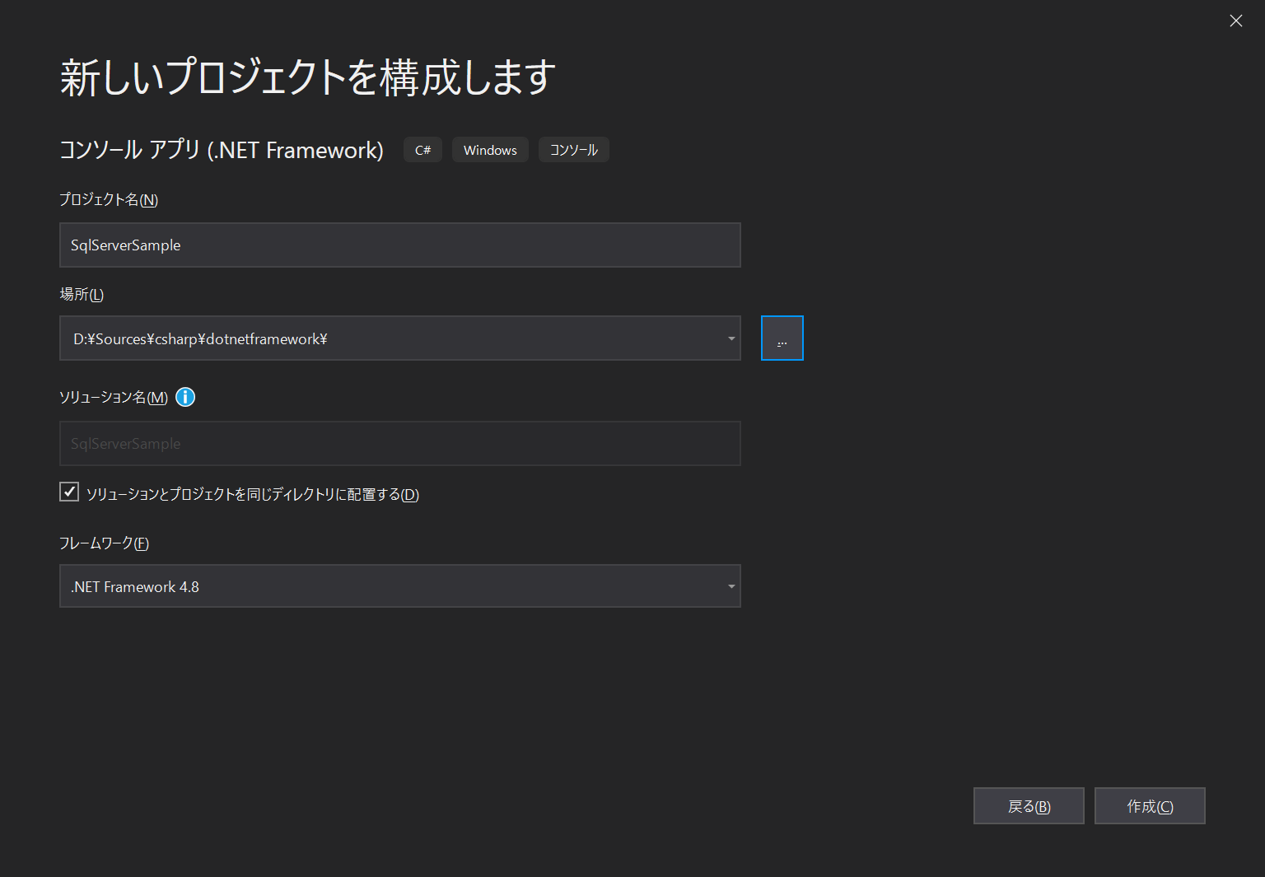The width and height of the screenshot is (1265, 877).
Task: Select the Windows platform tag
Action: click(489, 149)
